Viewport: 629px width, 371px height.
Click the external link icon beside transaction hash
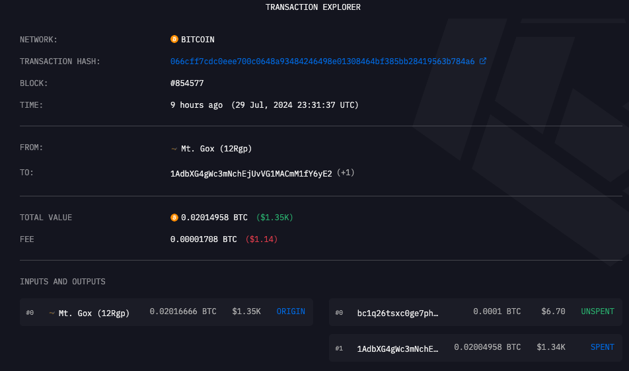coord(483,62)
